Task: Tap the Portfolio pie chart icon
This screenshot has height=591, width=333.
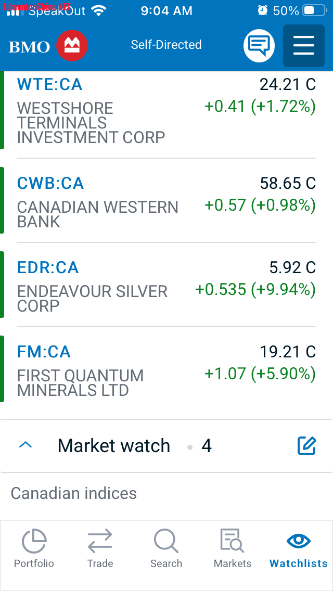Action: (x=34, y=542)
